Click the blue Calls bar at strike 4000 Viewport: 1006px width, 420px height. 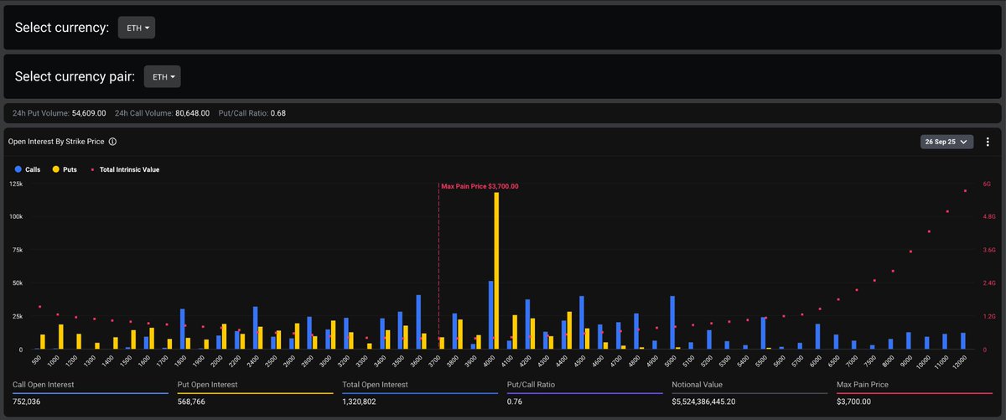(x=490, y=315)
